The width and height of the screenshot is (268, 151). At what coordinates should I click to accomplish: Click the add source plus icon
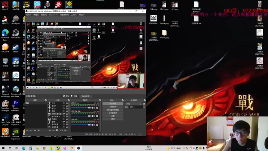(50, 130)
